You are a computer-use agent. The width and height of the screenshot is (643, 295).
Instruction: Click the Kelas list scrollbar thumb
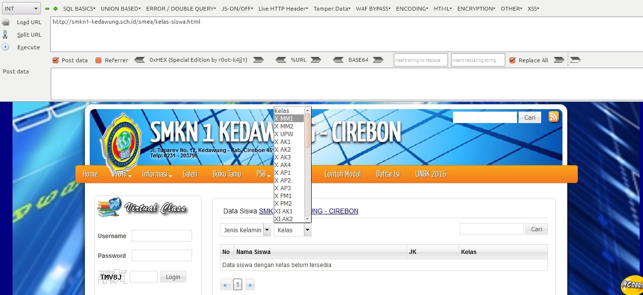pyautogui.click(x=308, y=130)
